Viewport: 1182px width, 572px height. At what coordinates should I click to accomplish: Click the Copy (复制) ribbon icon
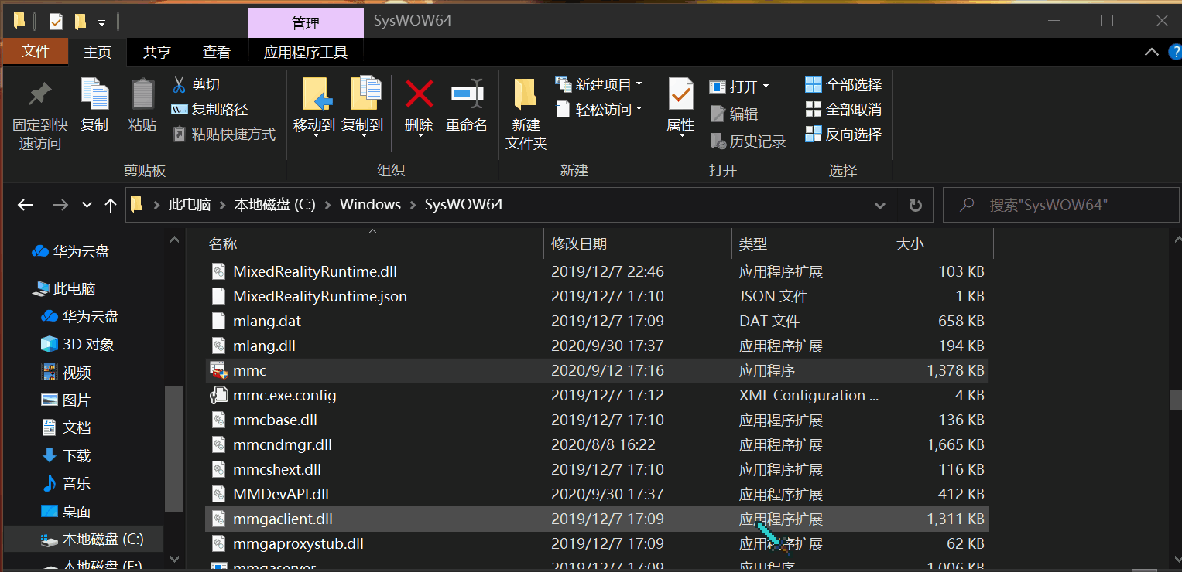[94, 94]
